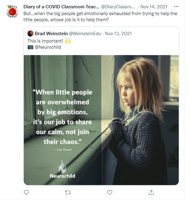Open the Nov 14, 2021 tweet timestamp
This screenshot has width=190, height=201.
pos(154,6)
